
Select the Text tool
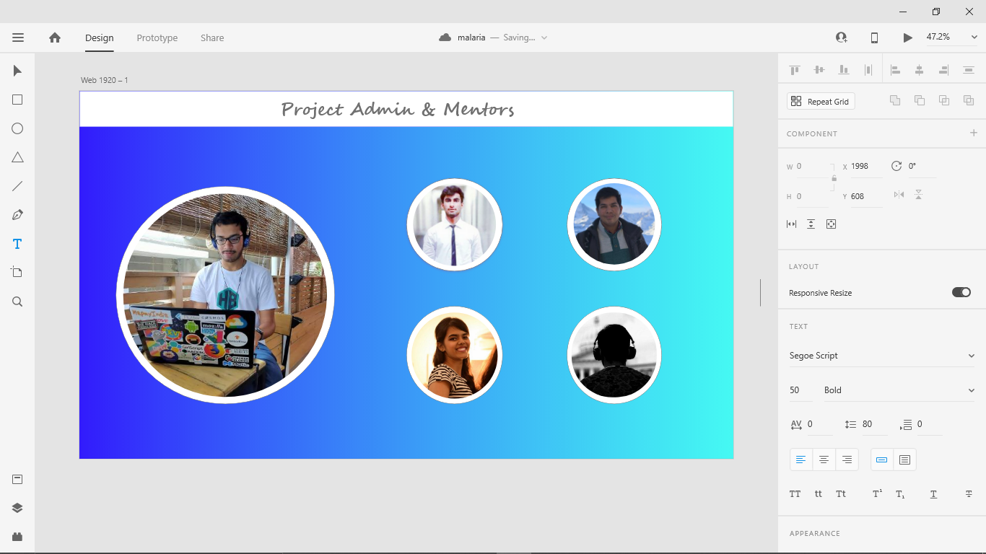tap(17, 243)
